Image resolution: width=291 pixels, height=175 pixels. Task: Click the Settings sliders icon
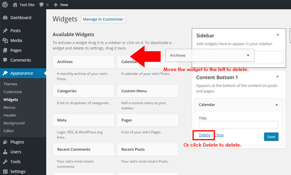[x=6, y=171]
